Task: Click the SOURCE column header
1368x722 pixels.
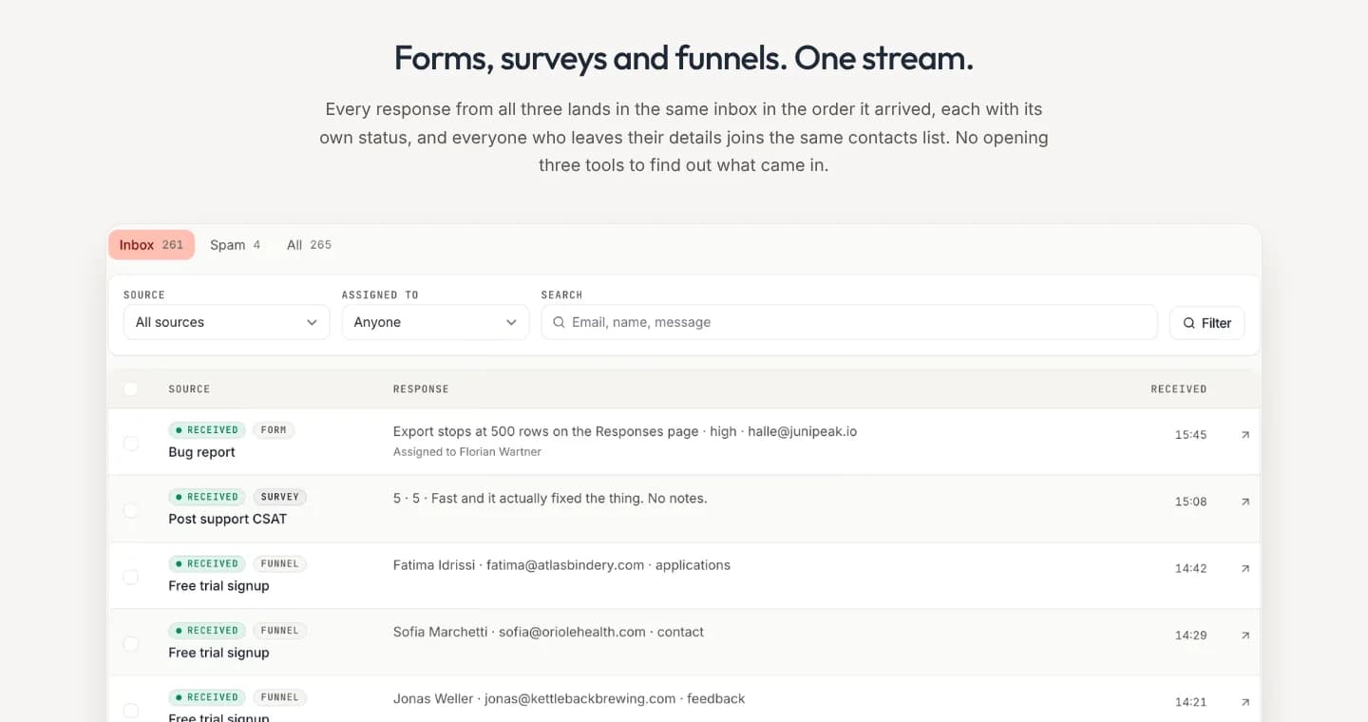Action: [x=189, y=389]
